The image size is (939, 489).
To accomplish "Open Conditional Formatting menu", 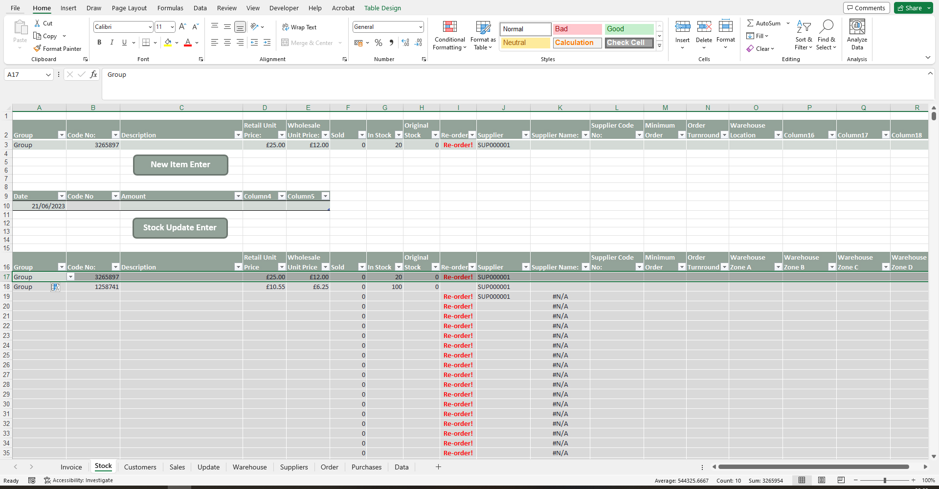I will tap(449, 35).
